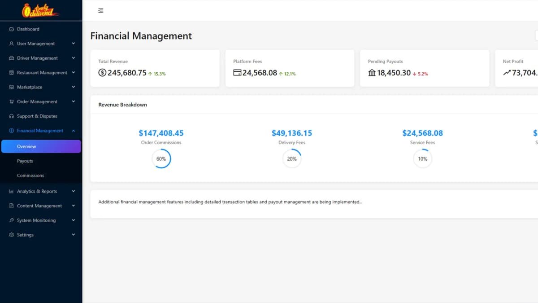This screenshot has width=538, height=303.
Task: Click the Order Commissions 60% progress circle
Action: pos(161,159)
